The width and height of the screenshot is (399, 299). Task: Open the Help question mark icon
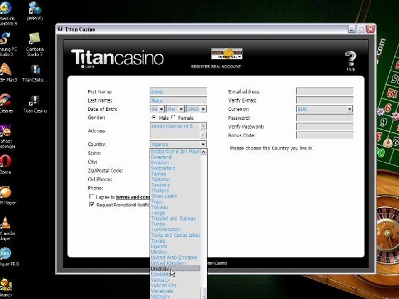[350, 61]
